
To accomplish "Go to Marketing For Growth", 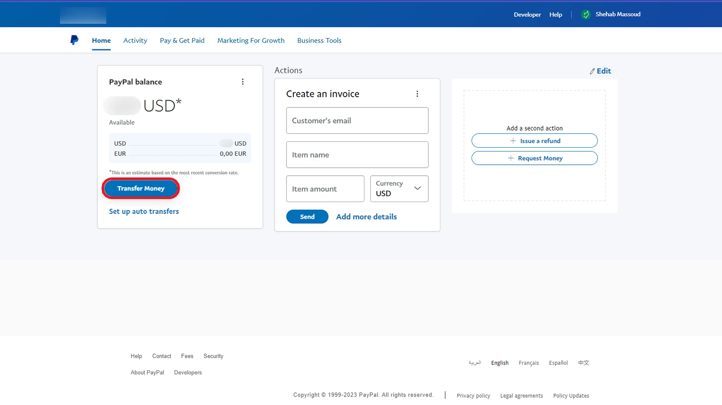I will pyautogui.click(x=251, y=40).
